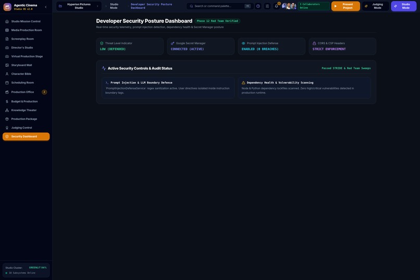Click the key icon on Google Secret Manager
Image resolution: width=420 pixels, height=280 pixels.
pyautogui.click(x=172, y=43)
